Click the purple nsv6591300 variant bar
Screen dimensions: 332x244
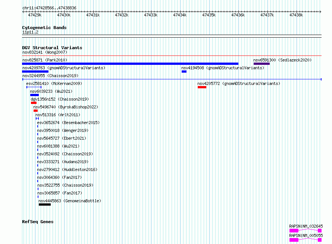click(x=262, y=64)
